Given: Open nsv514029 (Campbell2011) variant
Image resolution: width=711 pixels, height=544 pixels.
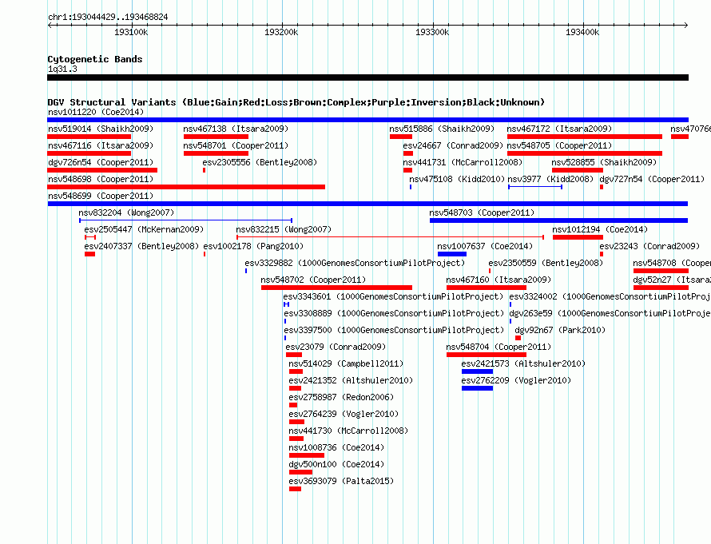Looking at the screenshot, I should click(x=346, y=363).
